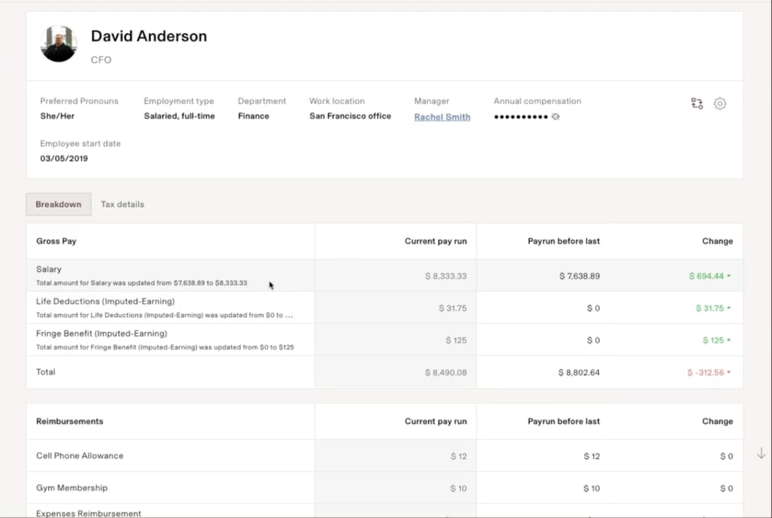
Task: Click the employee start date 03/05/2019
Action: coord(64,159)
